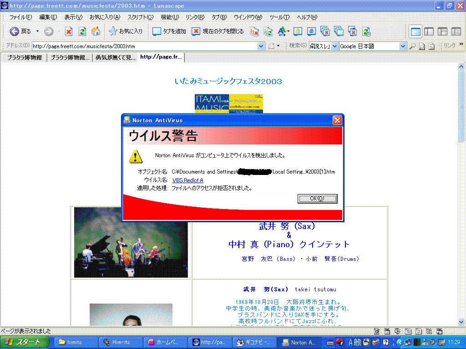
Task: Open the dropdown arrow beside the Go button
Action: (278, 46)
